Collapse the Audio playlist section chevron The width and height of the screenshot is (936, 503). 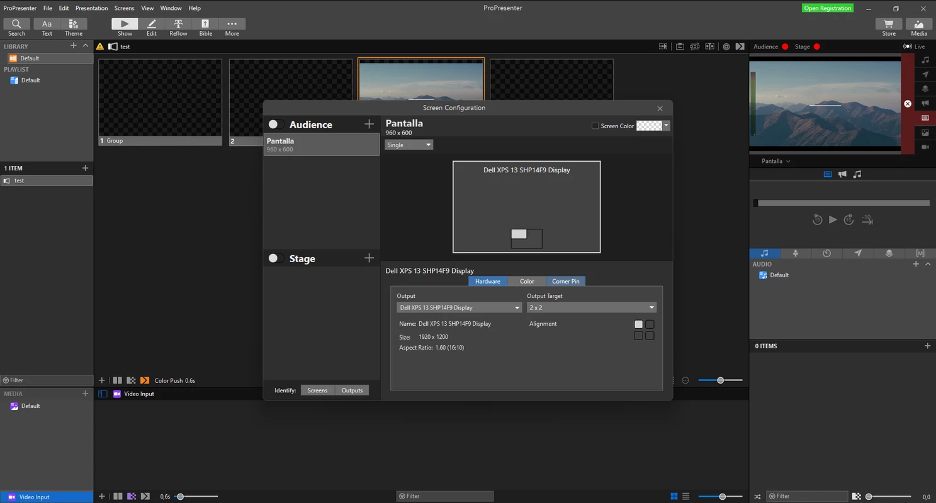(x=928, y=264)
